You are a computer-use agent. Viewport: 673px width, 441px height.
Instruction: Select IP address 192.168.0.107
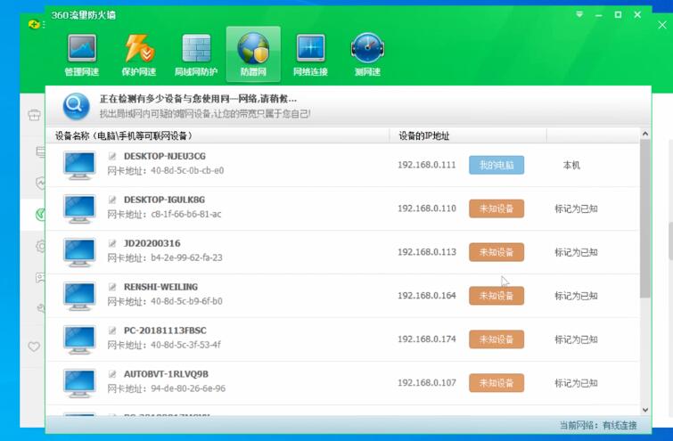427,383
